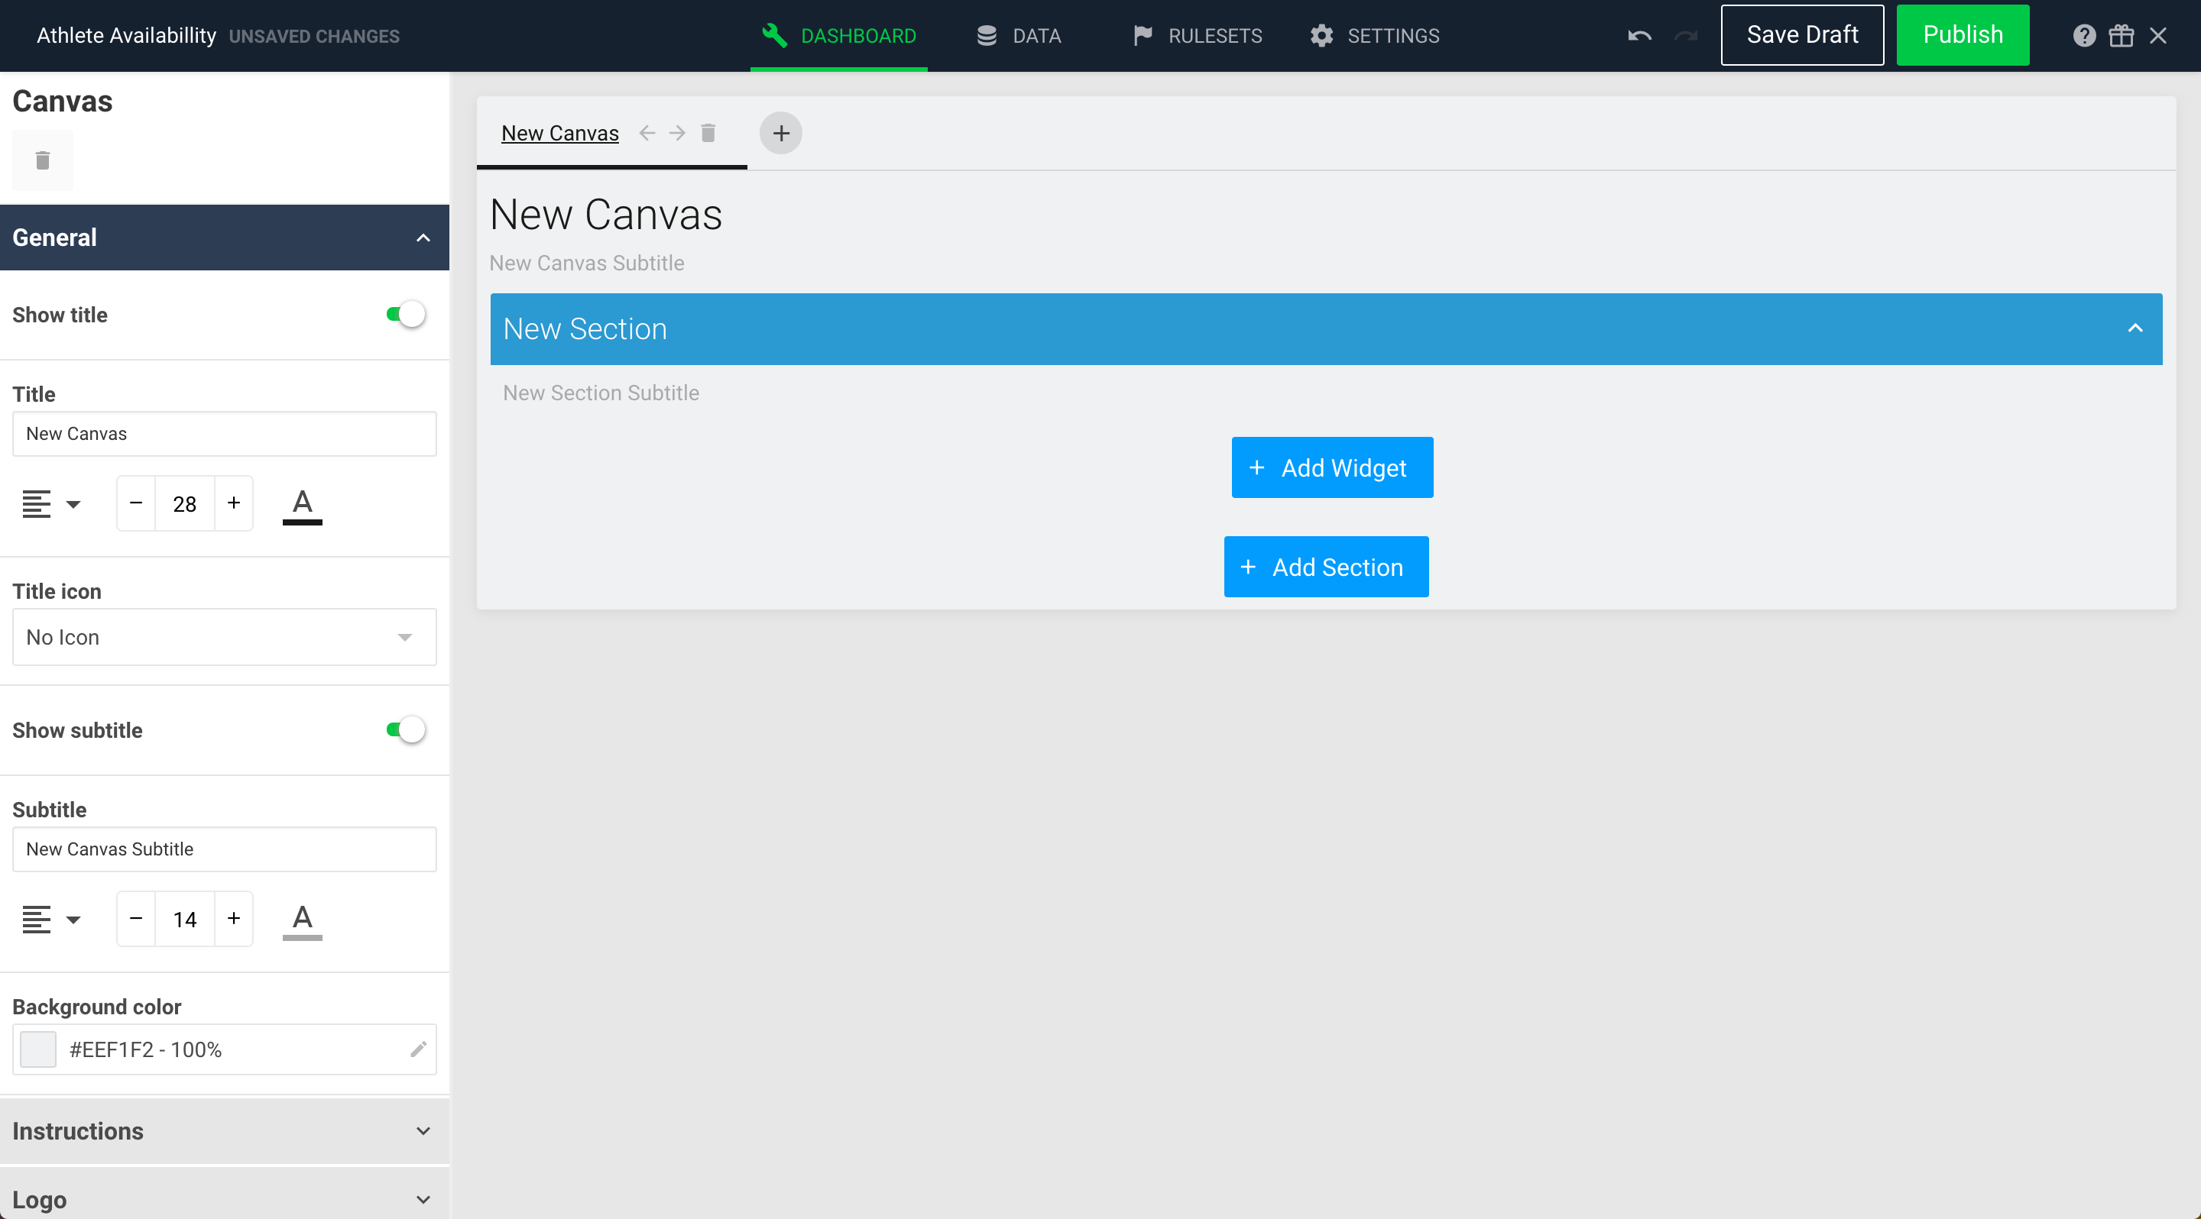Click the redo arrow icon
This screenshot has height=1219, width=2201.
[x=1684, y=35]
